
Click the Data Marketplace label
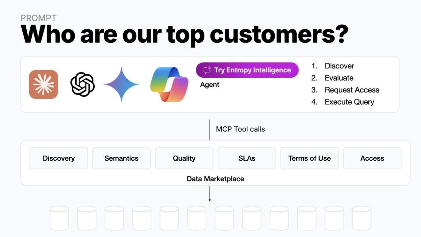click(215, 179)
